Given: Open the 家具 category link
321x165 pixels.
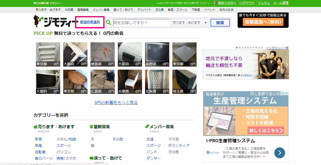Looking at the screenshot, I should [x=38, y=139].
